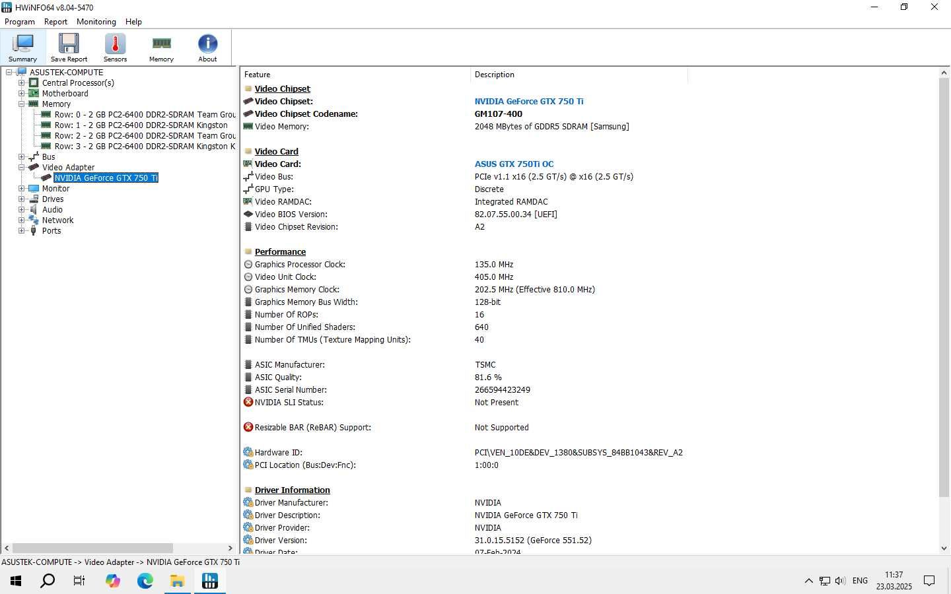The height and width of the screenshot is (594, 951).
Task: Click the NVIDIA SLI Status red icon
Action: [248, 402]
